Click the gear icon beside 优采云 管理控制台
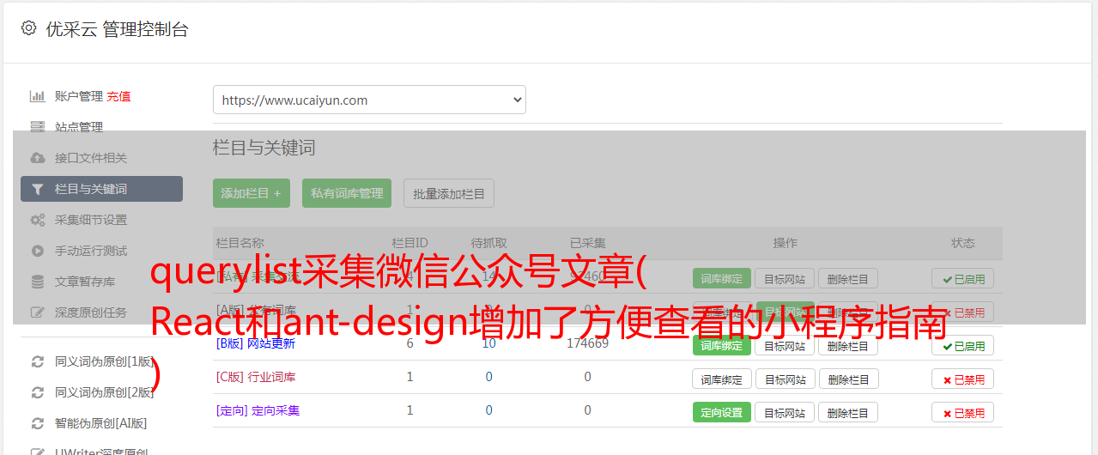Image resolution: width=1098 pixels, height=455 pixels. pos(28,28)
